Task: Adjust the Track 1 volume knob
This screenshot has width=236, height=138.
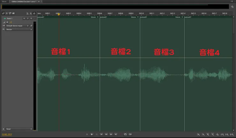Action: click(x=7, y=22)
